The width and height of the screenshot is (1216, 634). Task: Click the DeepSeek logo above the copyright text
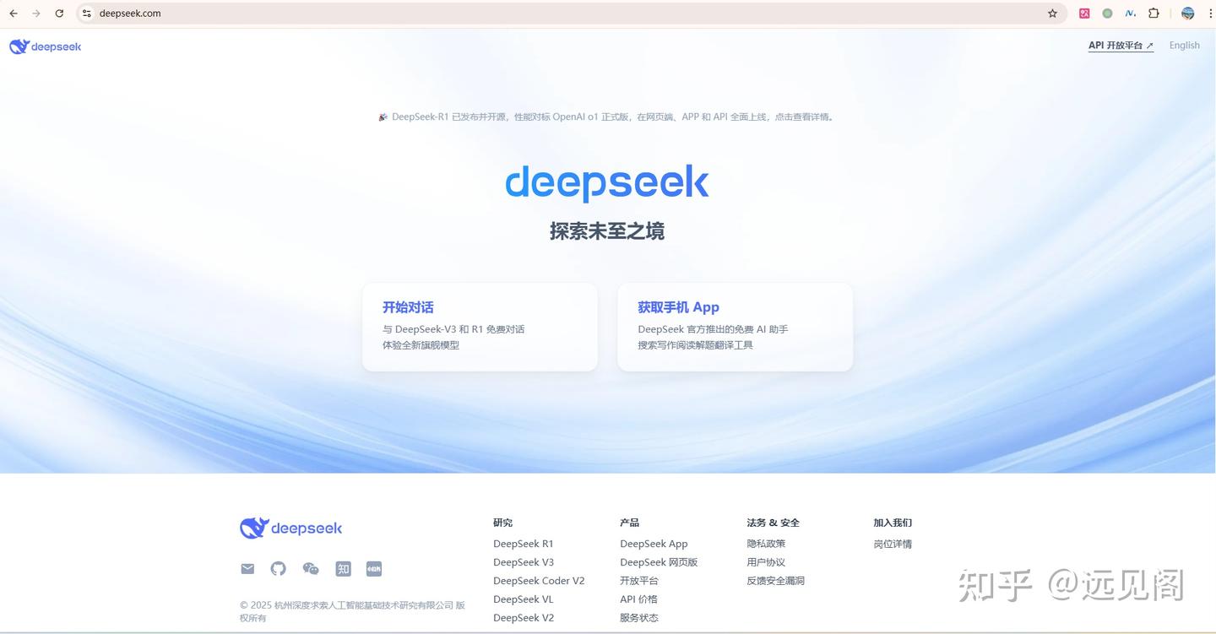(x=290, y=527)
